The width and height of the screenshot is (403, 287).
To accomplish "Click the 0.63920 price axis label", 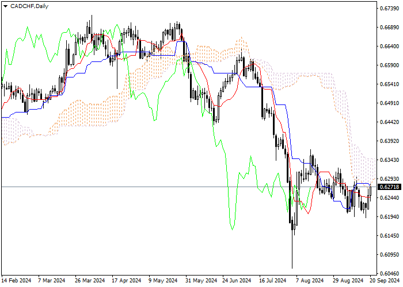I will click(389, 141).
